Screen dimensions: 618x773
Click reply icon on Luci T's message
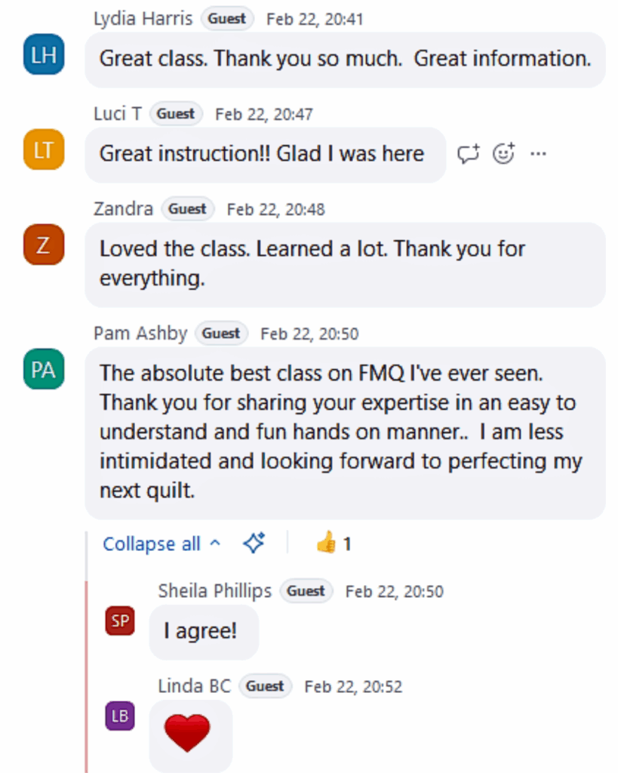tap(469, 154)
